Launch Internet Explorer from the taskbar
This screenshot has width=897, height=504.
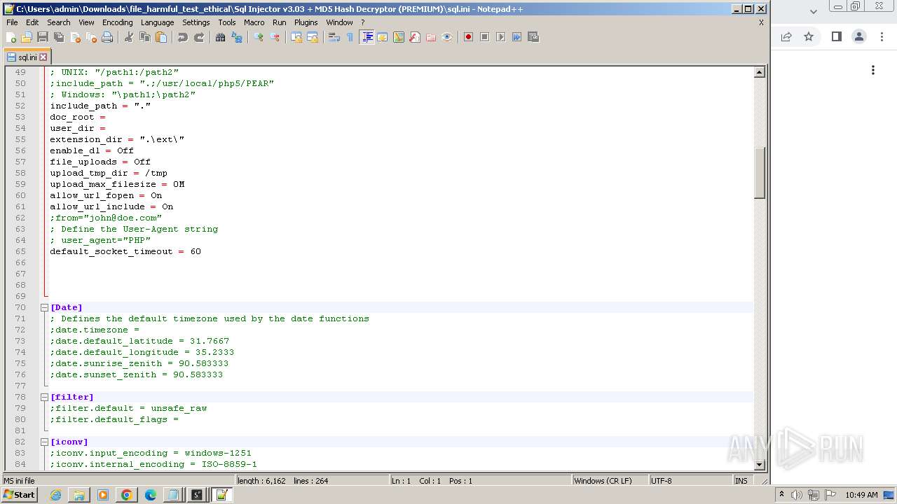coord(55,495)
